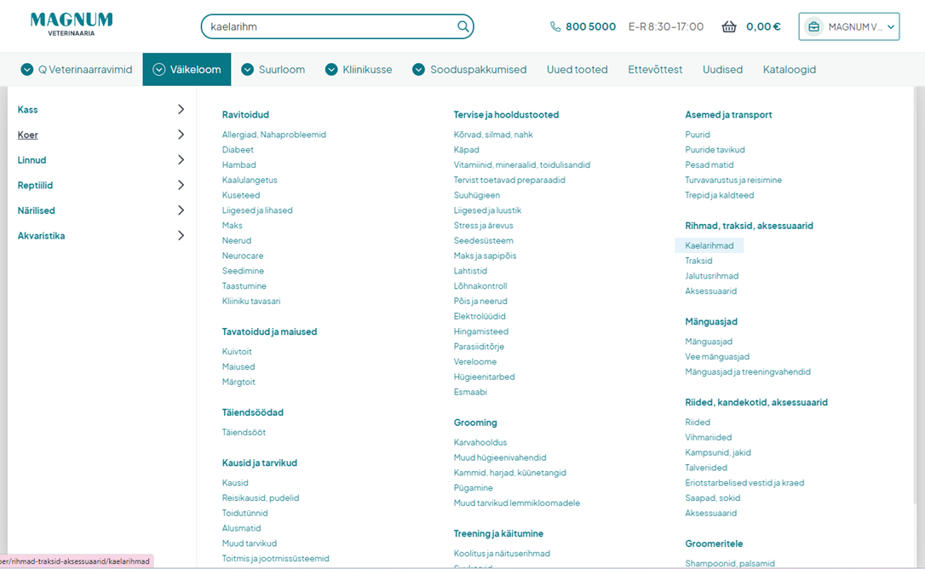Click the circle chevron icon beside Kliinikusse

pos(331,69)
